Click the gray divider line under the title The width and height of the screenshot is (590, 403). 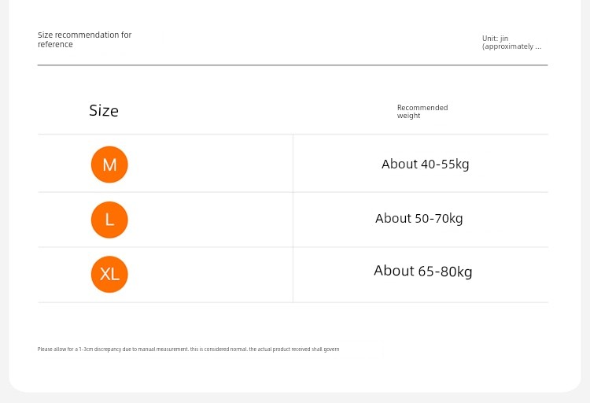[293, 65]
